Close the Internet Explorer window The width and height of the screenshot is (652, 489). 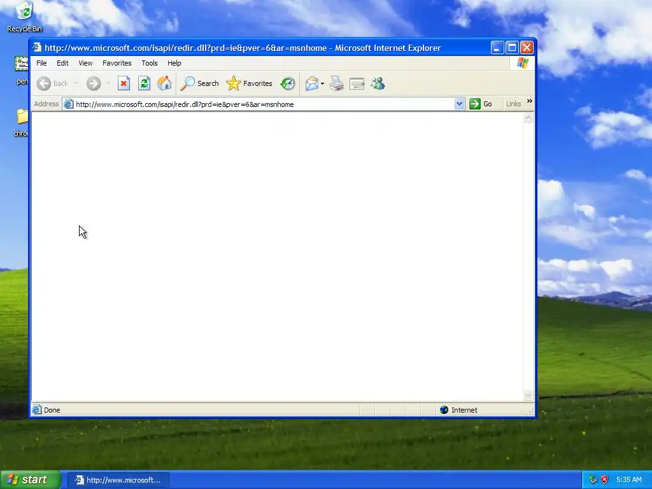coord(527,48)
